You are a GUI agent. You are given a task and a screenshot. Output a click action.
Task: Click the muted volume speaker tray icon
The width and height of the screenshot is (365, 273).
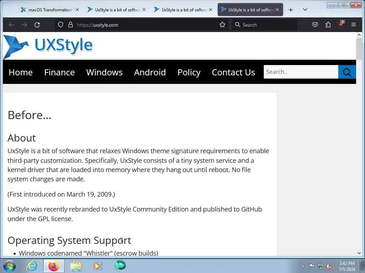(x=329, y=267)
